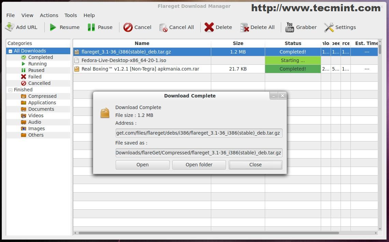This screenshot has width=389, height=242.
Task: Click the red Cancel icon
Action: [x=128, y=27]
